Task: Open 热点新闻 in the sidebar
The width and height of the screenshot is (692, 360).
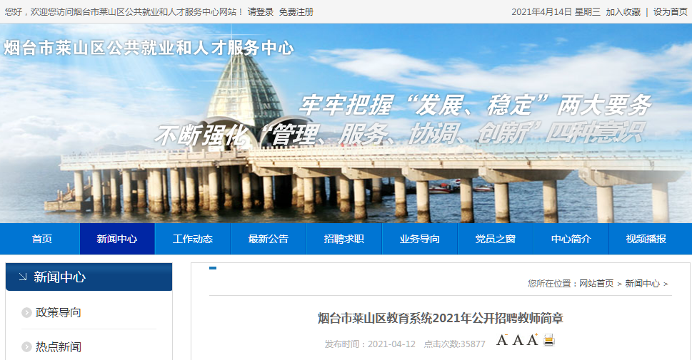Action: coord(59,346)
